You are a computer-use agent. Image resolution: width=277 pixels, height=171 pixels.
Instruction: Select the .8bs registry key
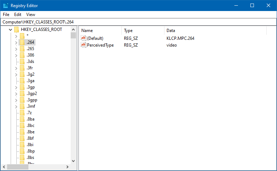click(31, 157)
